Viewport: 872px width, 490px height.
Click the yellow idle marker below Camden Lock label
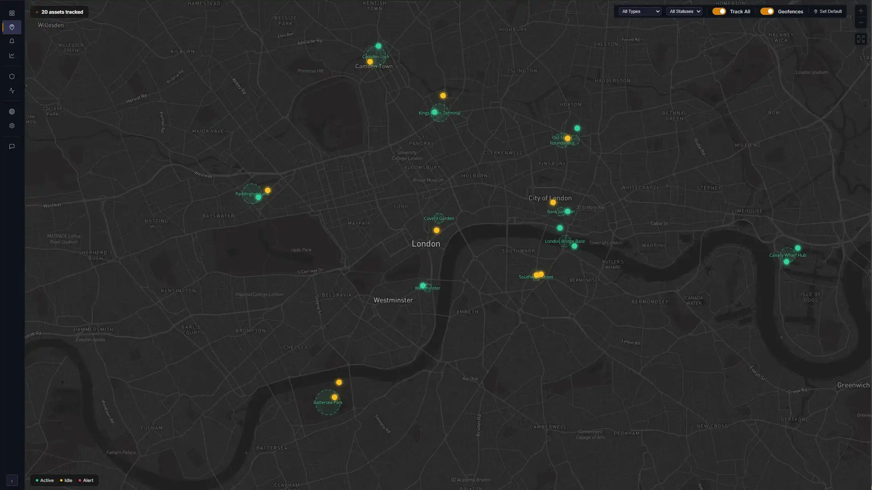(370, 62)
